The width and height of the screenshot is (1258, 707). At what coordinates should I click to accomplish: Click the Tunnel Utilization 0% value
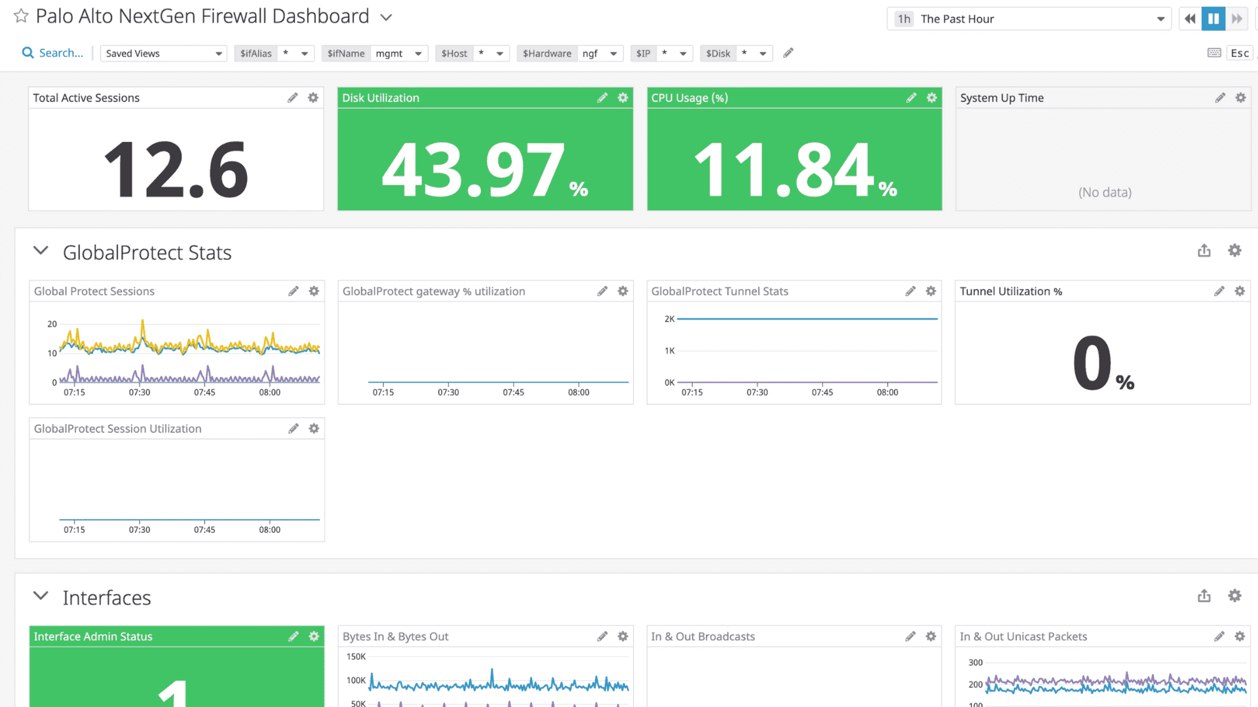click(1103, 363)
